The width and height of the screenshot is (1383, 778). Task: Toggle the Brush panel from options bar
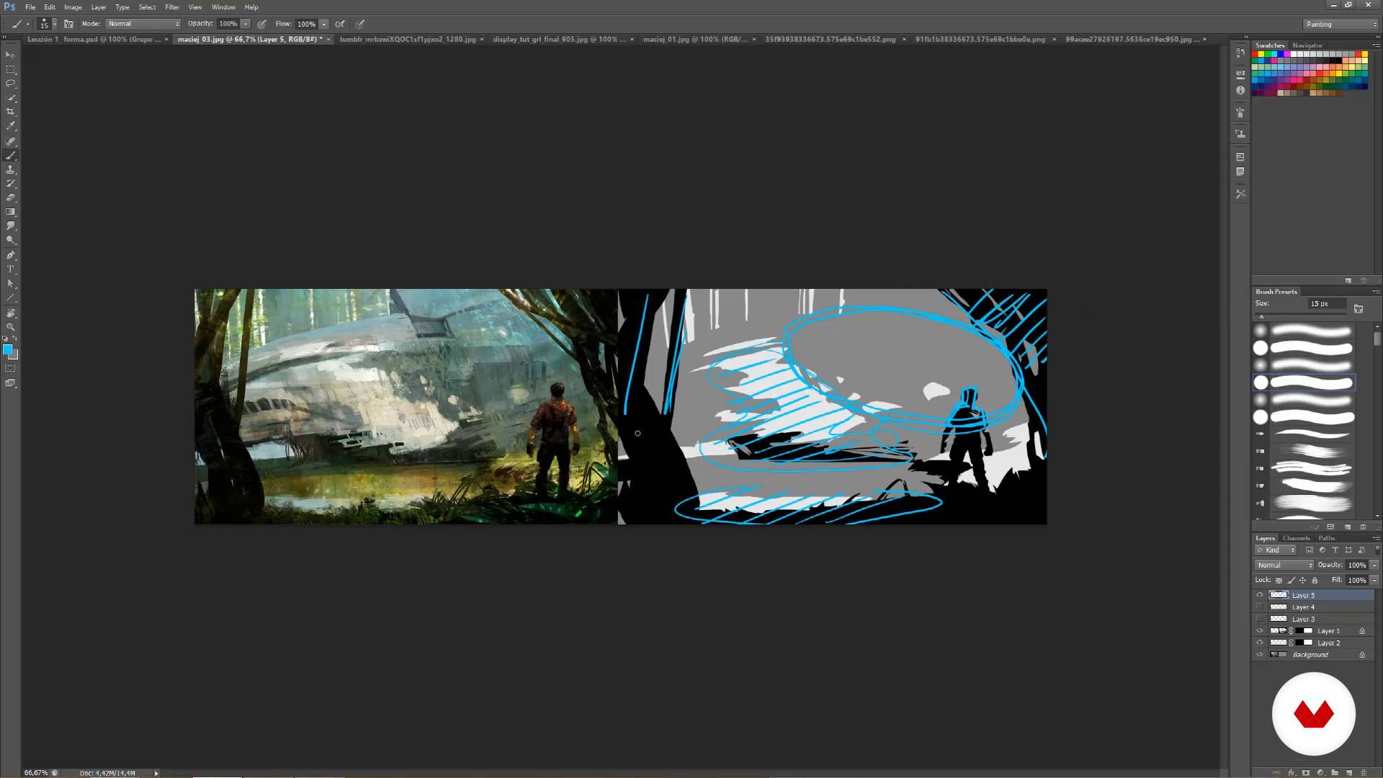tap(68, 24)
